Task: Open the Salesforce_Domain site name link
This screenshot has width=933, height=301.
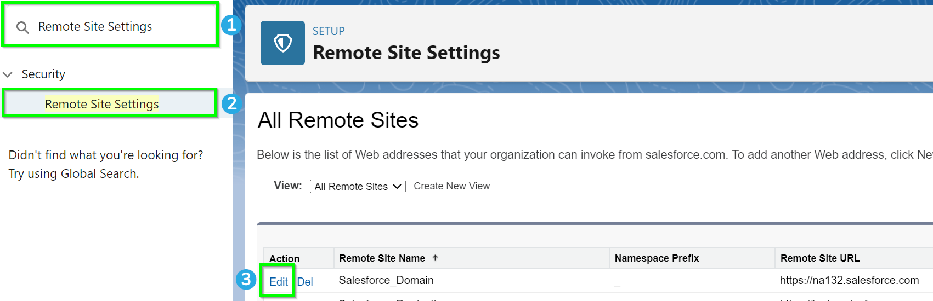Action: (386, 280)
